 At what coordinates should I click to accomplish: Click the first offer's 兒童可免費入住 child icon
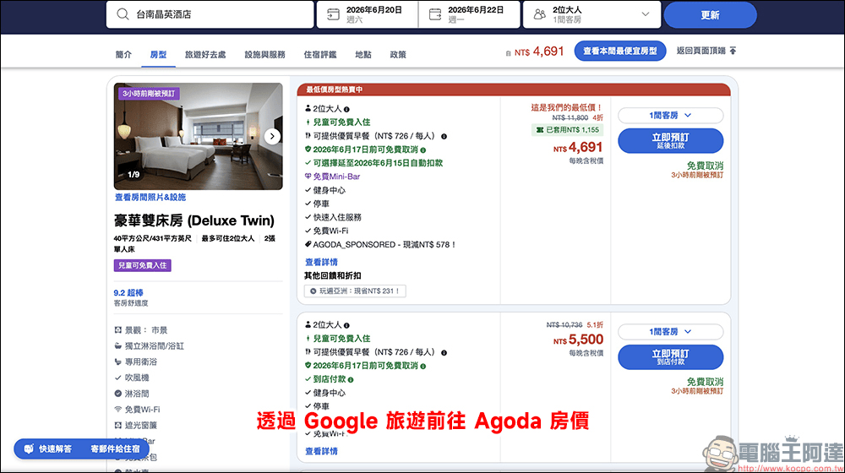(308, 122)
